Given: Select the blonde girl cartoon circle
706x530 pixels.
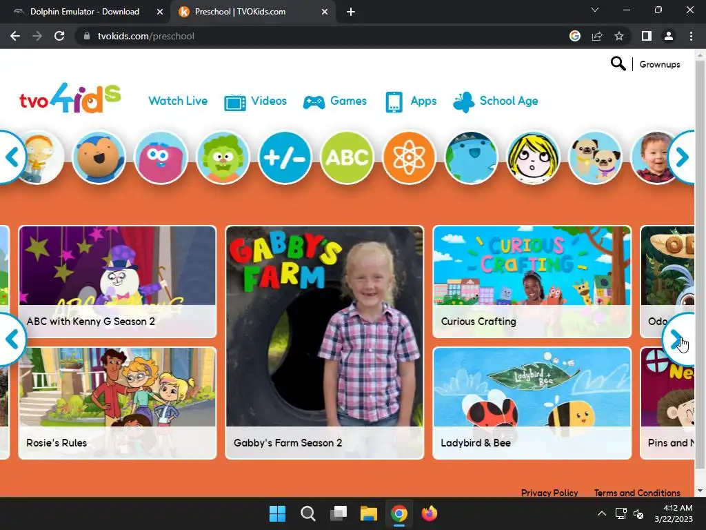Looking at the screenshot, I should coord(533,158).
